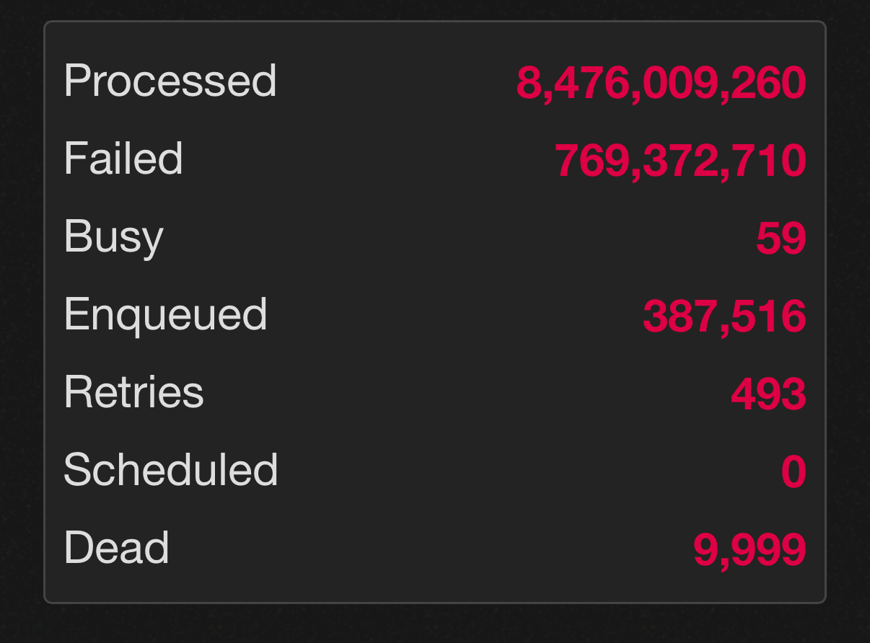Click the failed count 769,372,710

[x=680, y=161]
